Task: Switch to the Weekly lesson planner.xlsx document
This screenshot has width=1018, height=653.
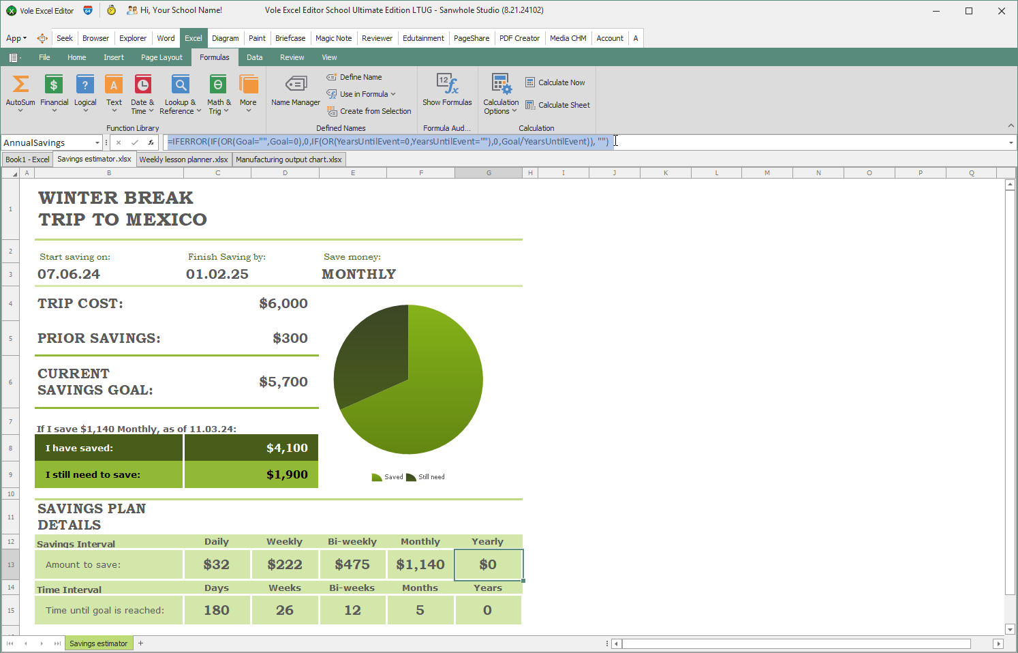Action: click(x=183, y=160)
